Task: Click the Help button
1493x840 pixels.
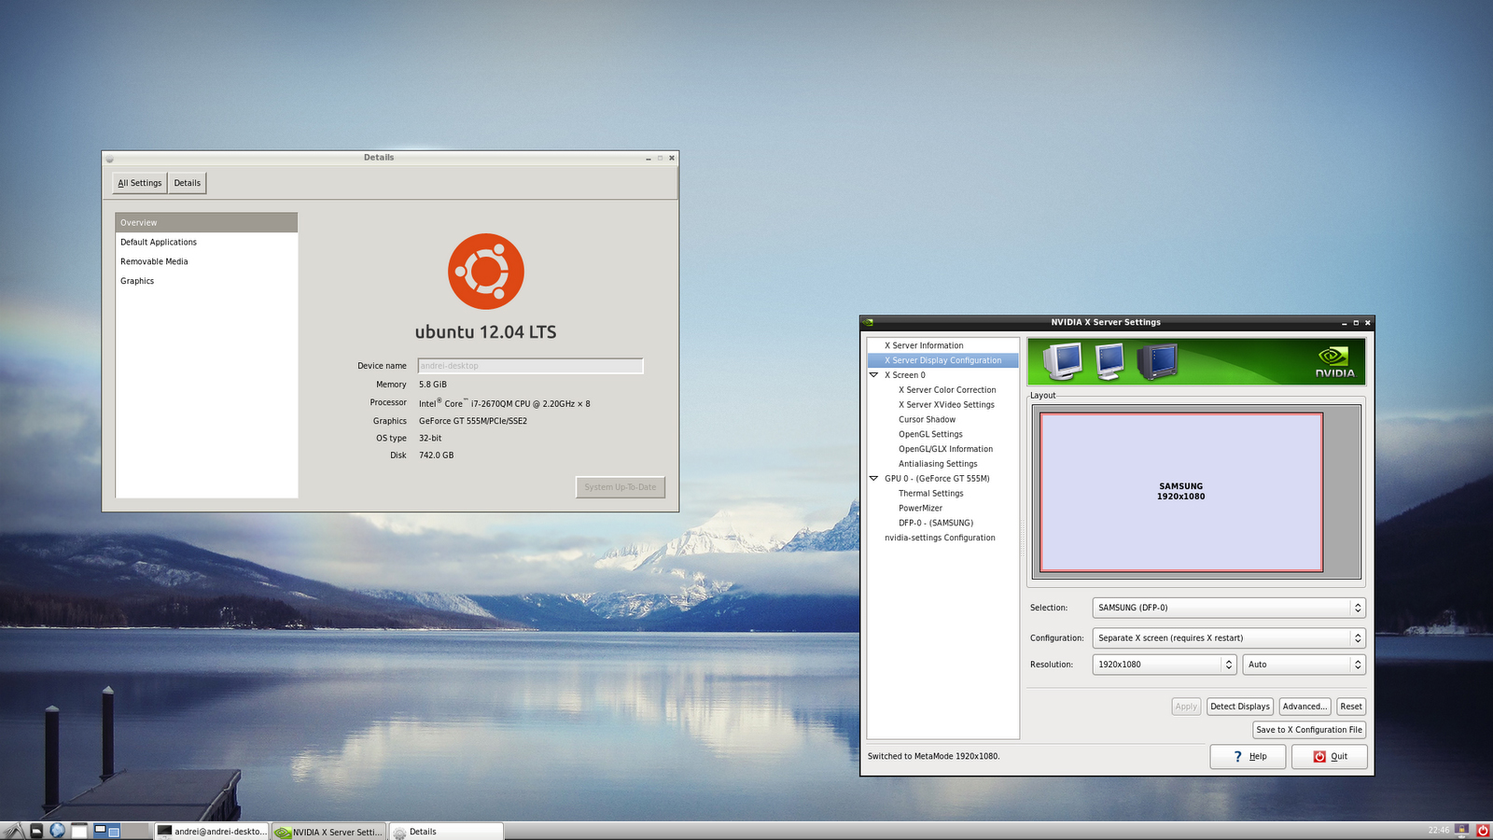Action: pyautogui.click(x=1248, y=756)
